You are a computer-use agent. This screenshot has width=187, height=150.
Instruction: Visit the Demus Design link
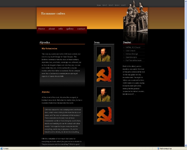coord(132,54)
